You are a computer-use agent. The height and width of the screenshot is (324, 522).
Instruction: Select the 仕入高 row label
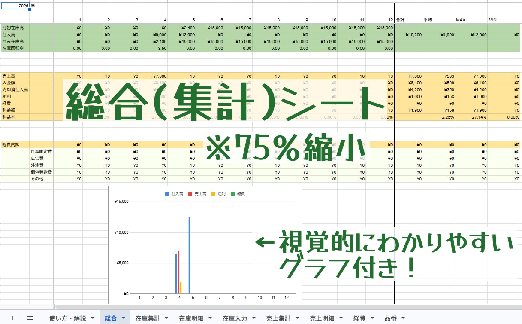coord(8,35)
